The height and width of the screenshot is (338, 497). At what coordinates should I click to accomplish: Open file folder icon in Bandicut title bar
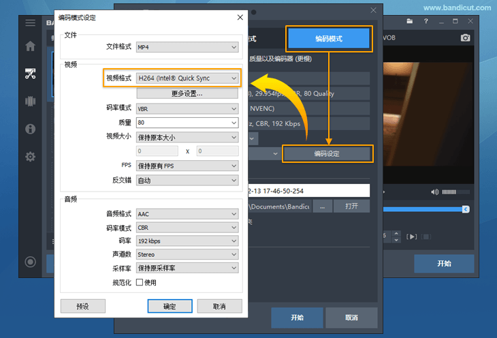click(x=410, y=21)
